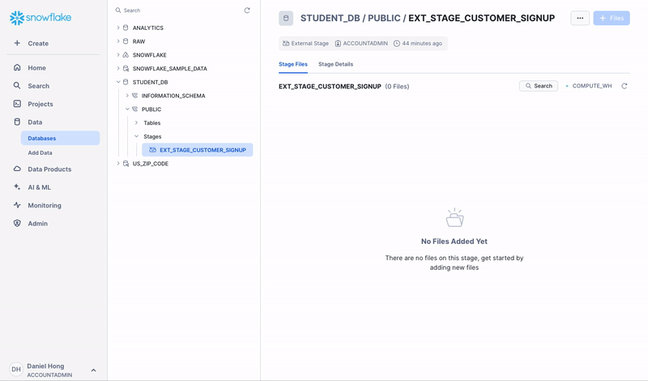Open the Projects section

pyautogui.click(x=40, y=104)
